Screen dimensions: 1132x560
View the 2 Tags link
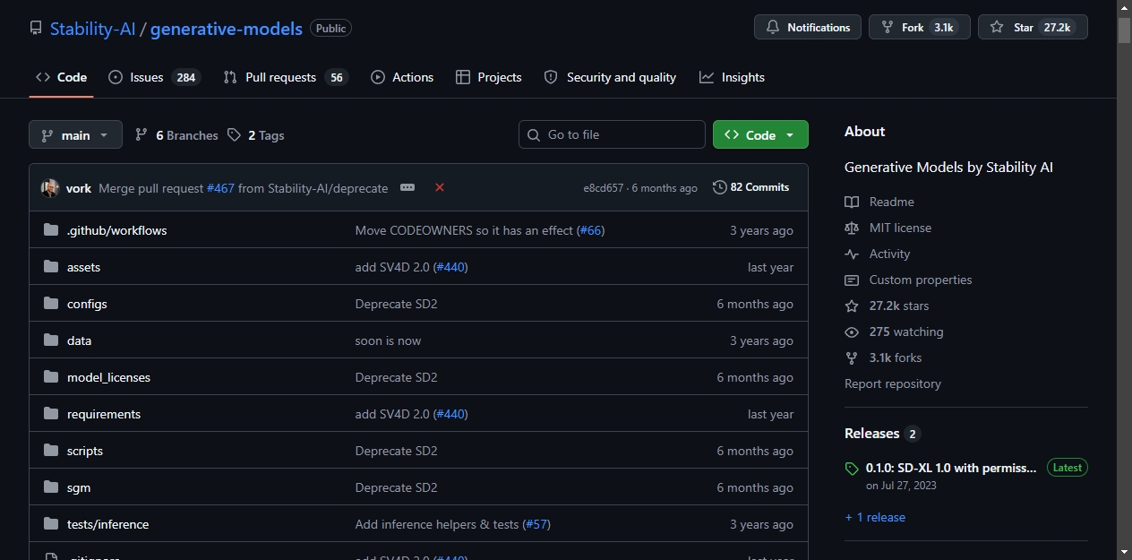click(x=256, y=135)
